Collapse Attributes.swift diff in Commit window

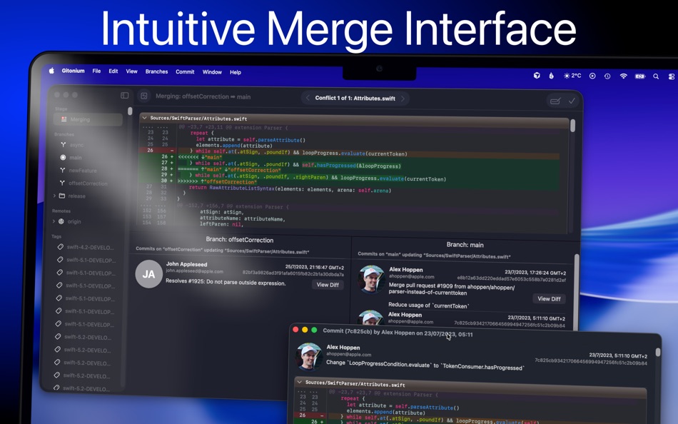point(299,383)
